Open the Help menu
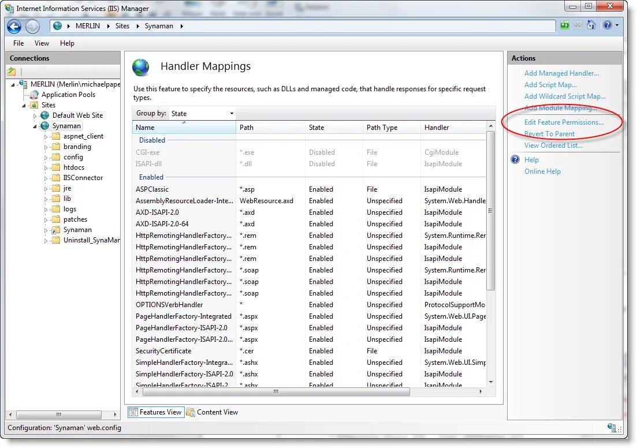637x448 pixels. click(x=67, y=43)
